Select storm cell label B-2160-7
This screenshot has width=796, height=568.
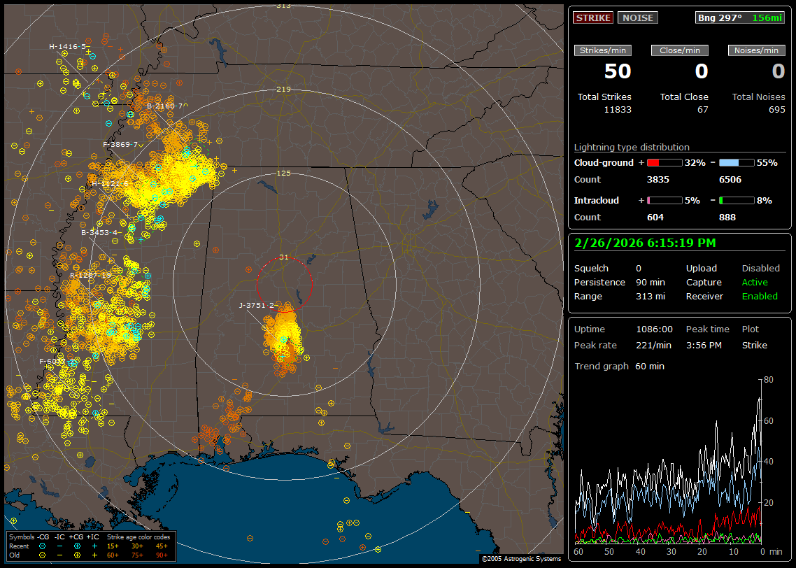(x=164, y=106)
